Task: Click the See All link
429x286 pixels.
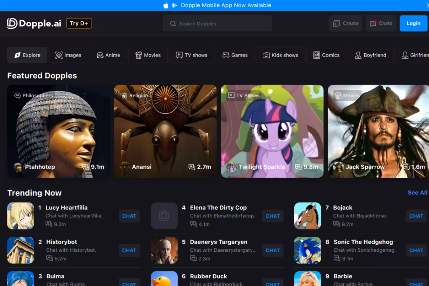Action: pos(418,193)
